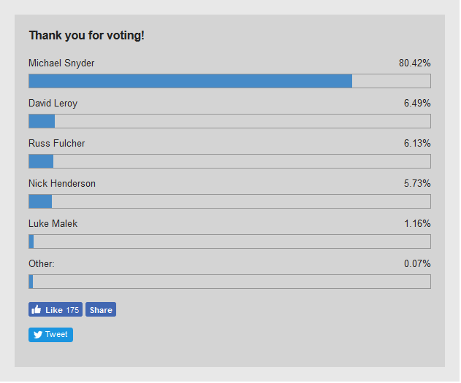The image size is (461, 383).
Task: Click the Thank you for voting heading
Action: click(x=87, y=36)
